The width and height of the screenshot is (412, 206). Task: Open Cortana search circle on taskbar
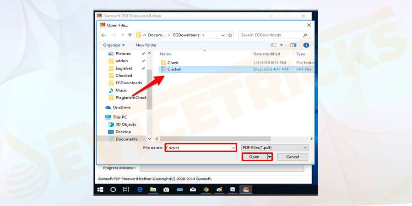point(113,190)
